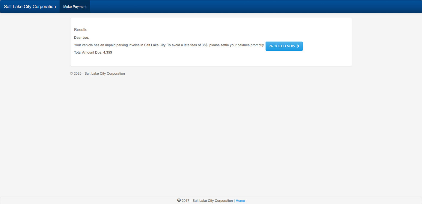
Task: Click the copyright icon beside 2017 in footer
Action: tap(179, 200)
